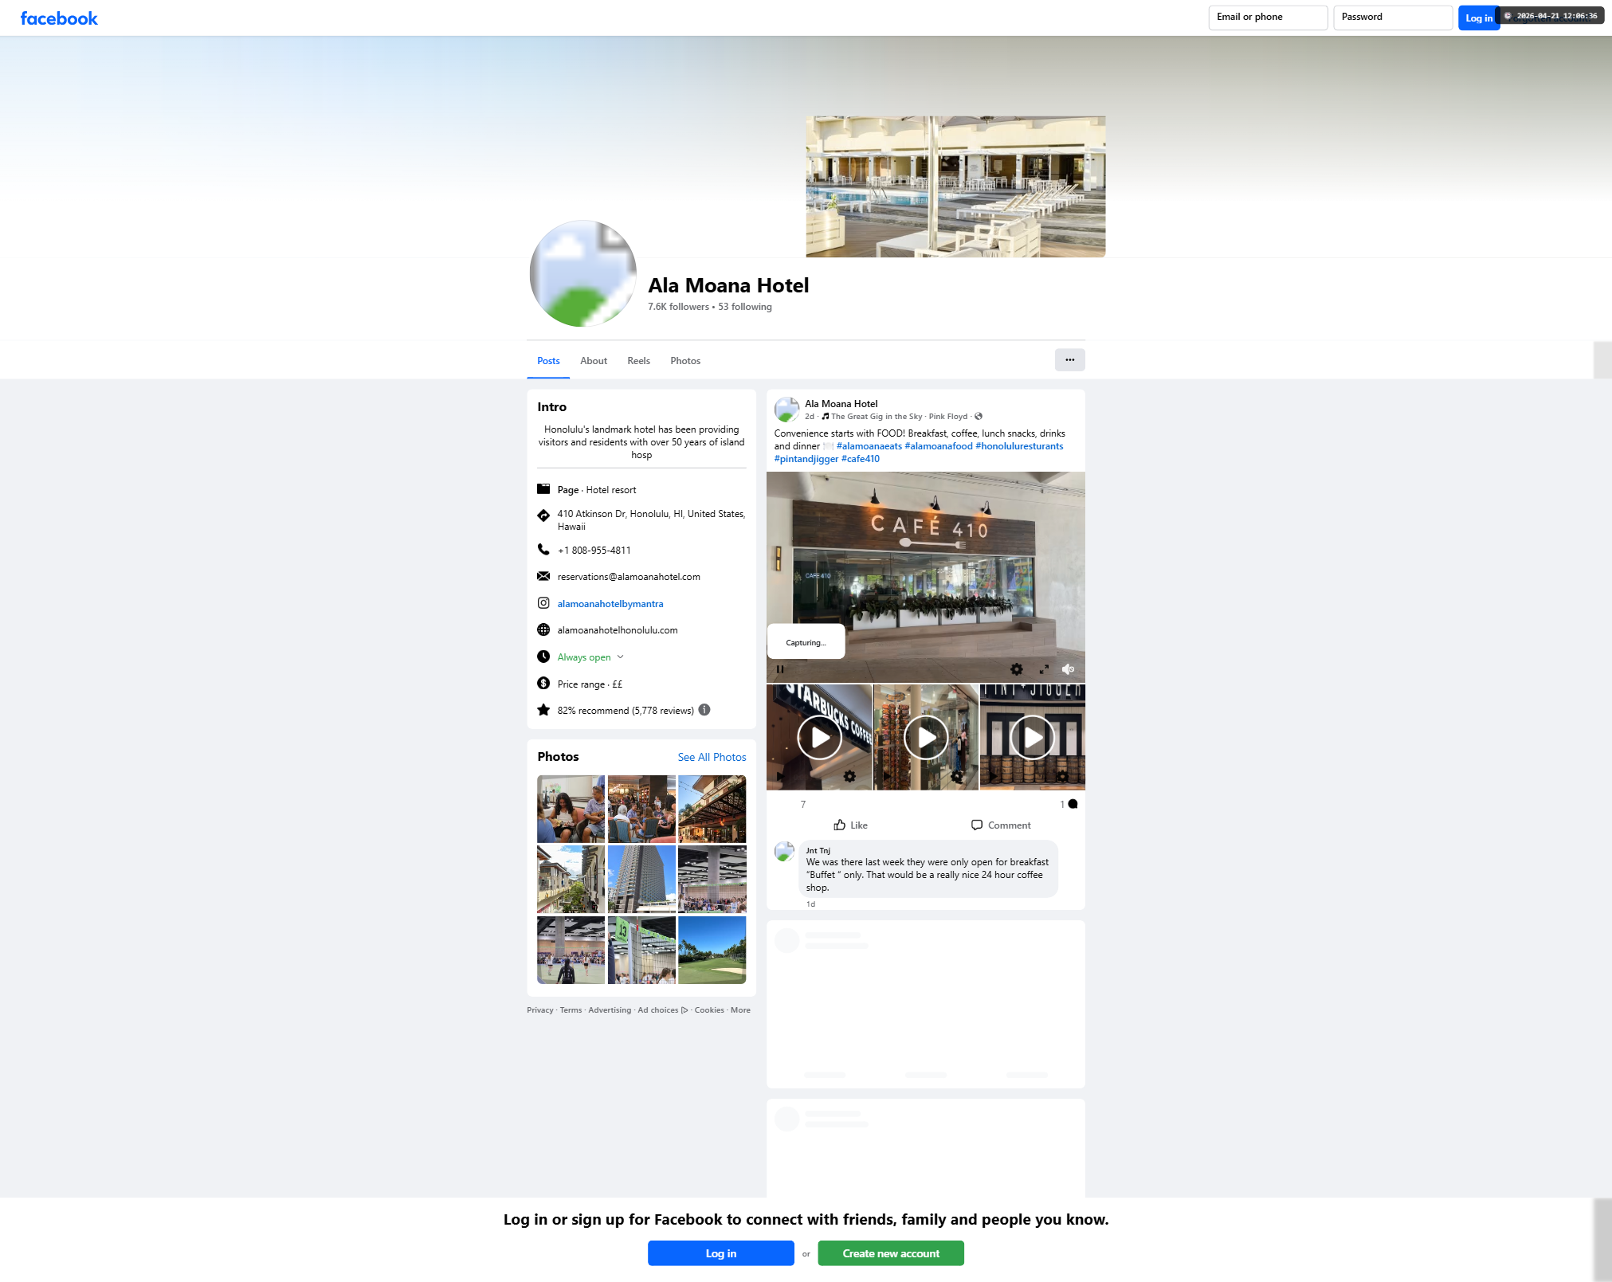Click the info icon after 5,778 reviews
The width and height of the screenshot is (1612, 1282).
(x=704, y=710)
